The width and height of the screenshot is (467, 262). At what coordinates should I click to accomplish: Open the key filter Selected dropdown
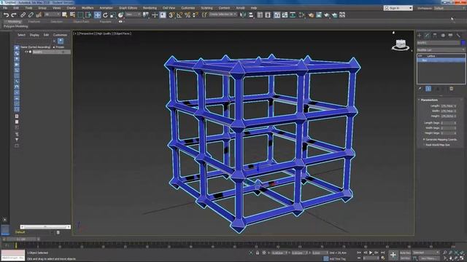point(426,253)
